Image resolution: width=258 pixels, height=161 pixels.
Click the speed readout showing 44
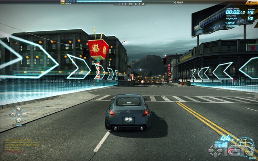(x=225, y=138)
